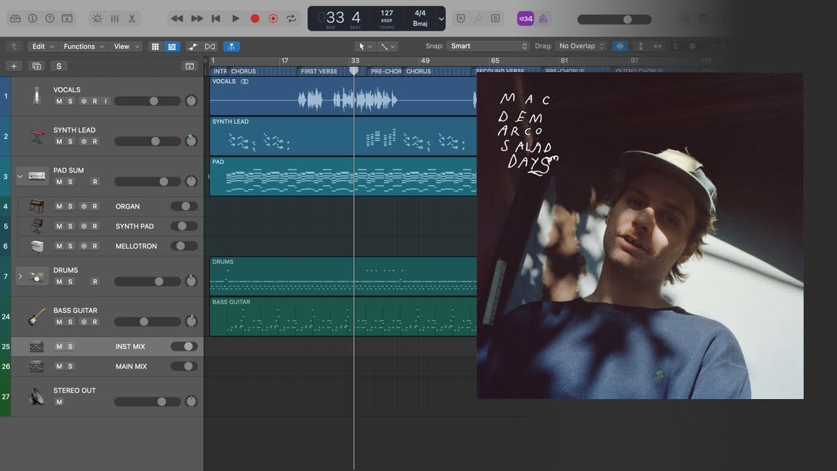Toggle the purple 1234 Count-in button
837x471 pixels.
525,18
